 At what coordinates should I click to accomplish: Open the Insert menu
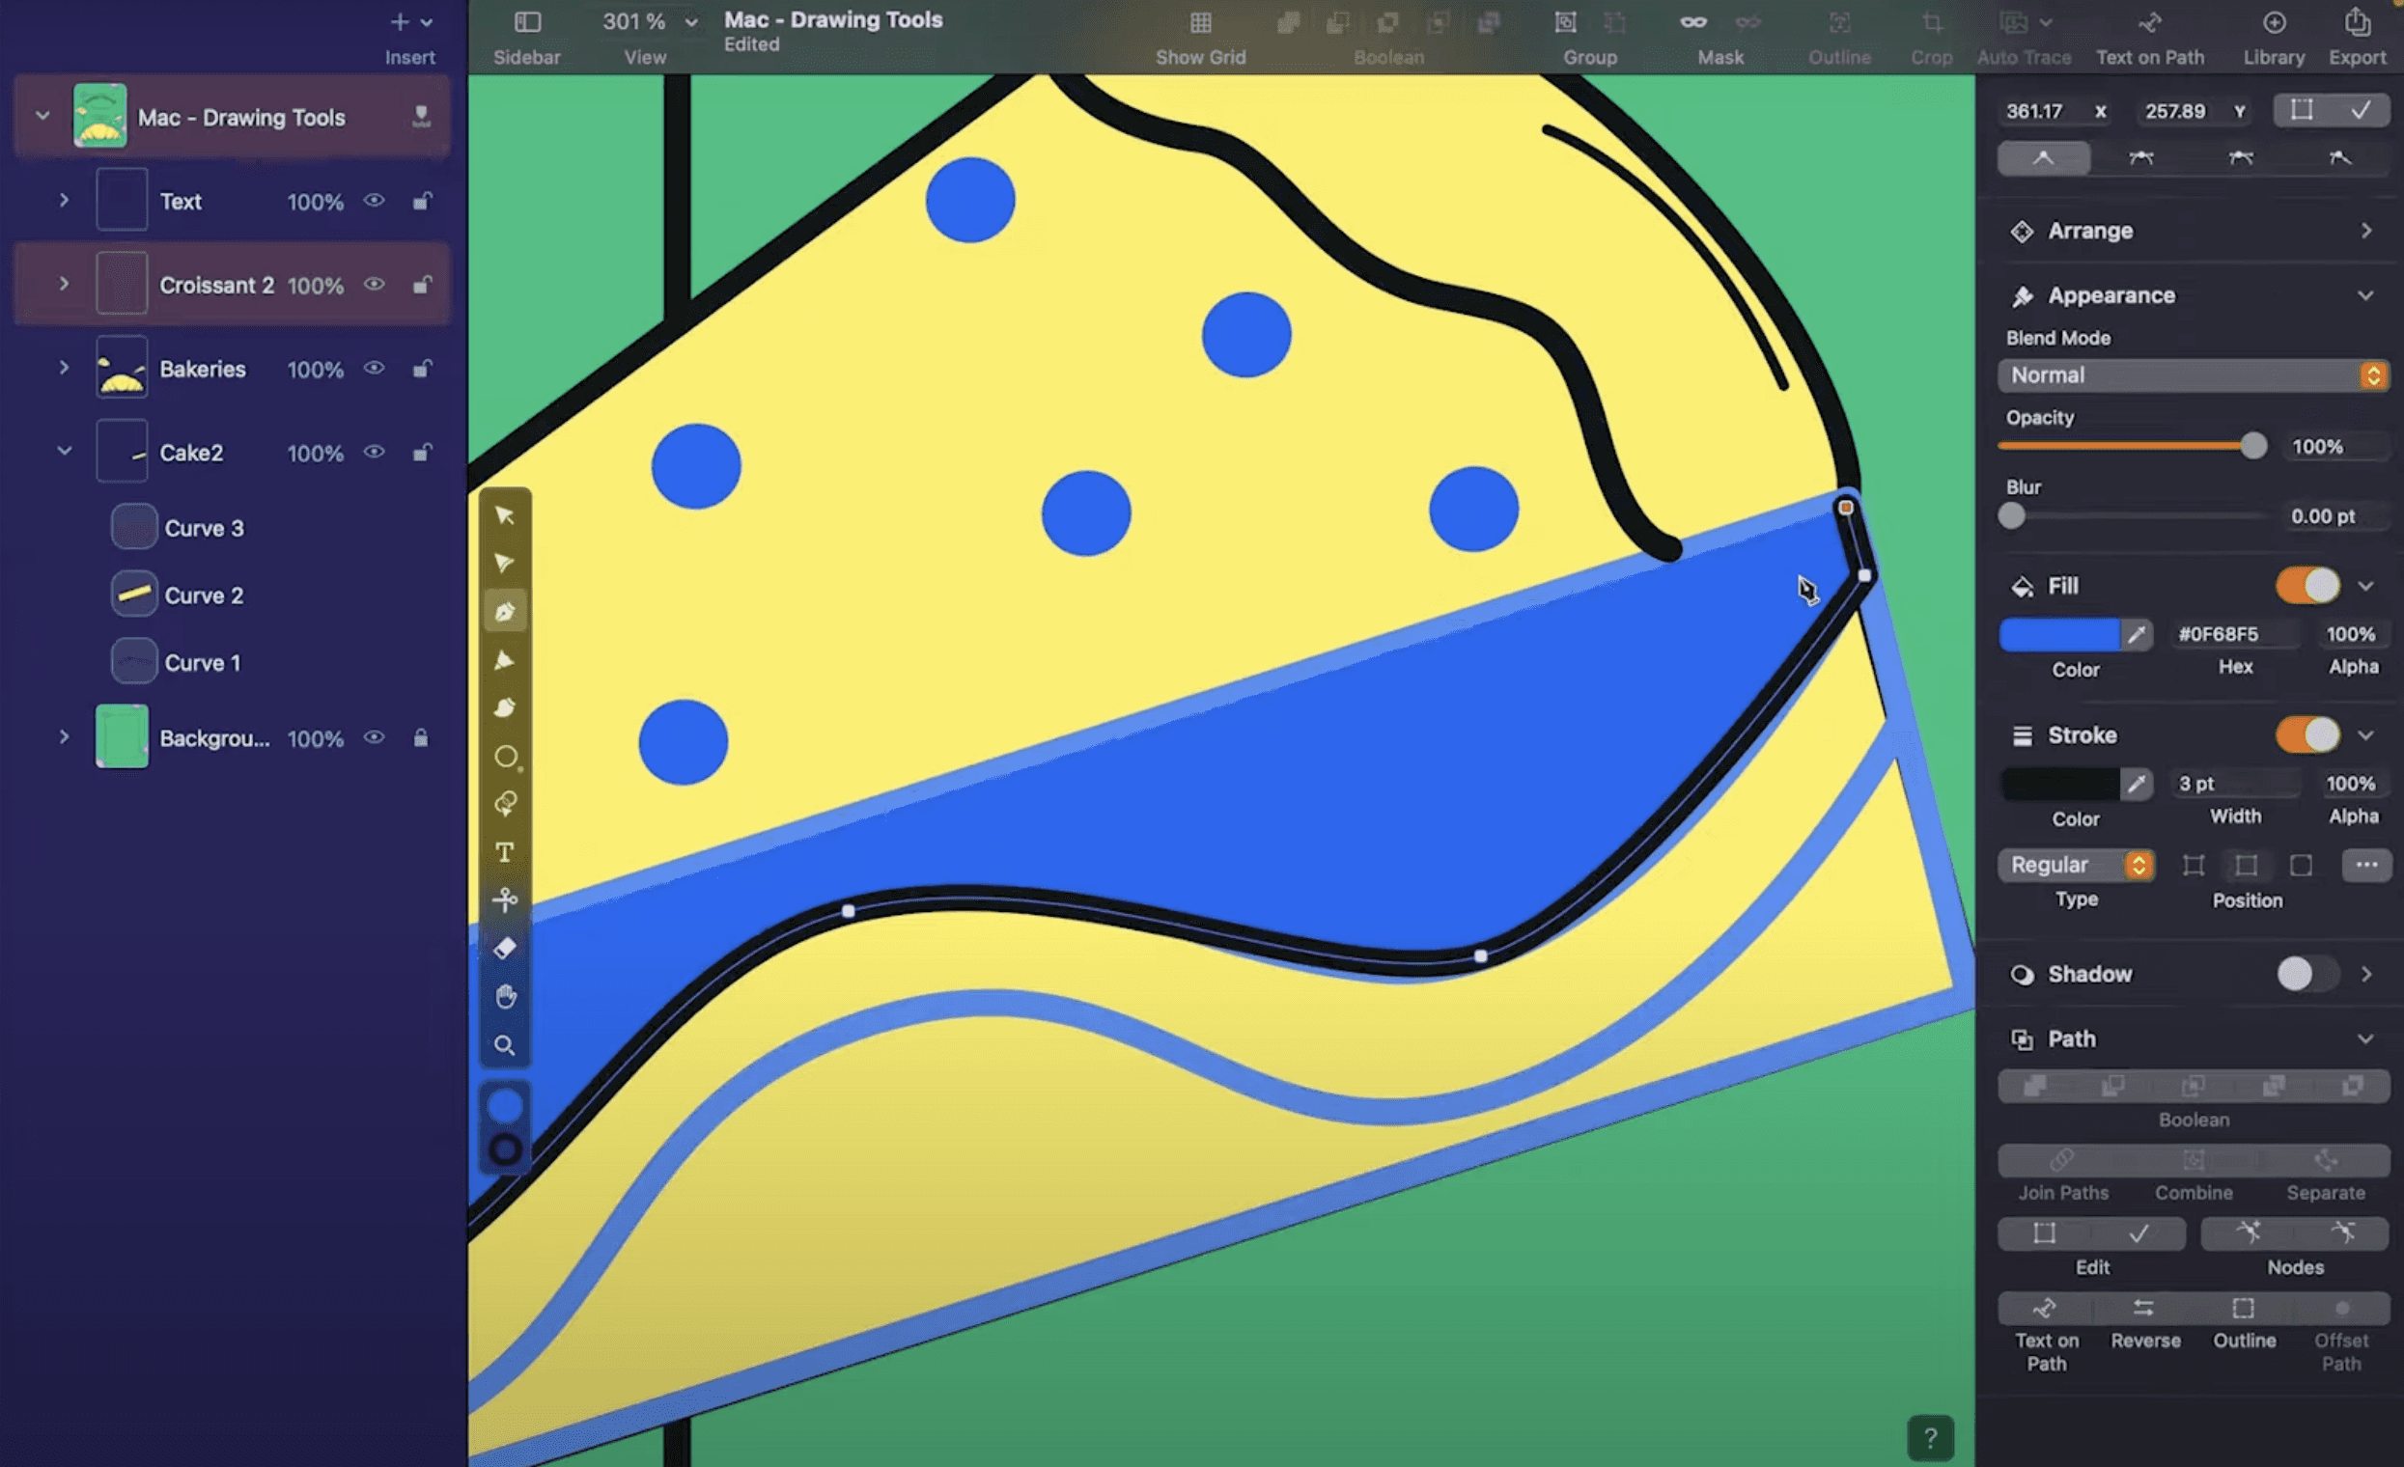tap(410, 35)
